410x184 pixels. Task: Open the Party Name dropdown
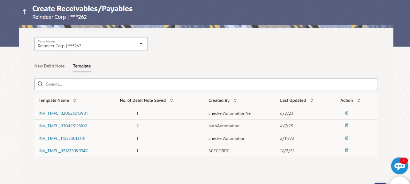[91, 44]
